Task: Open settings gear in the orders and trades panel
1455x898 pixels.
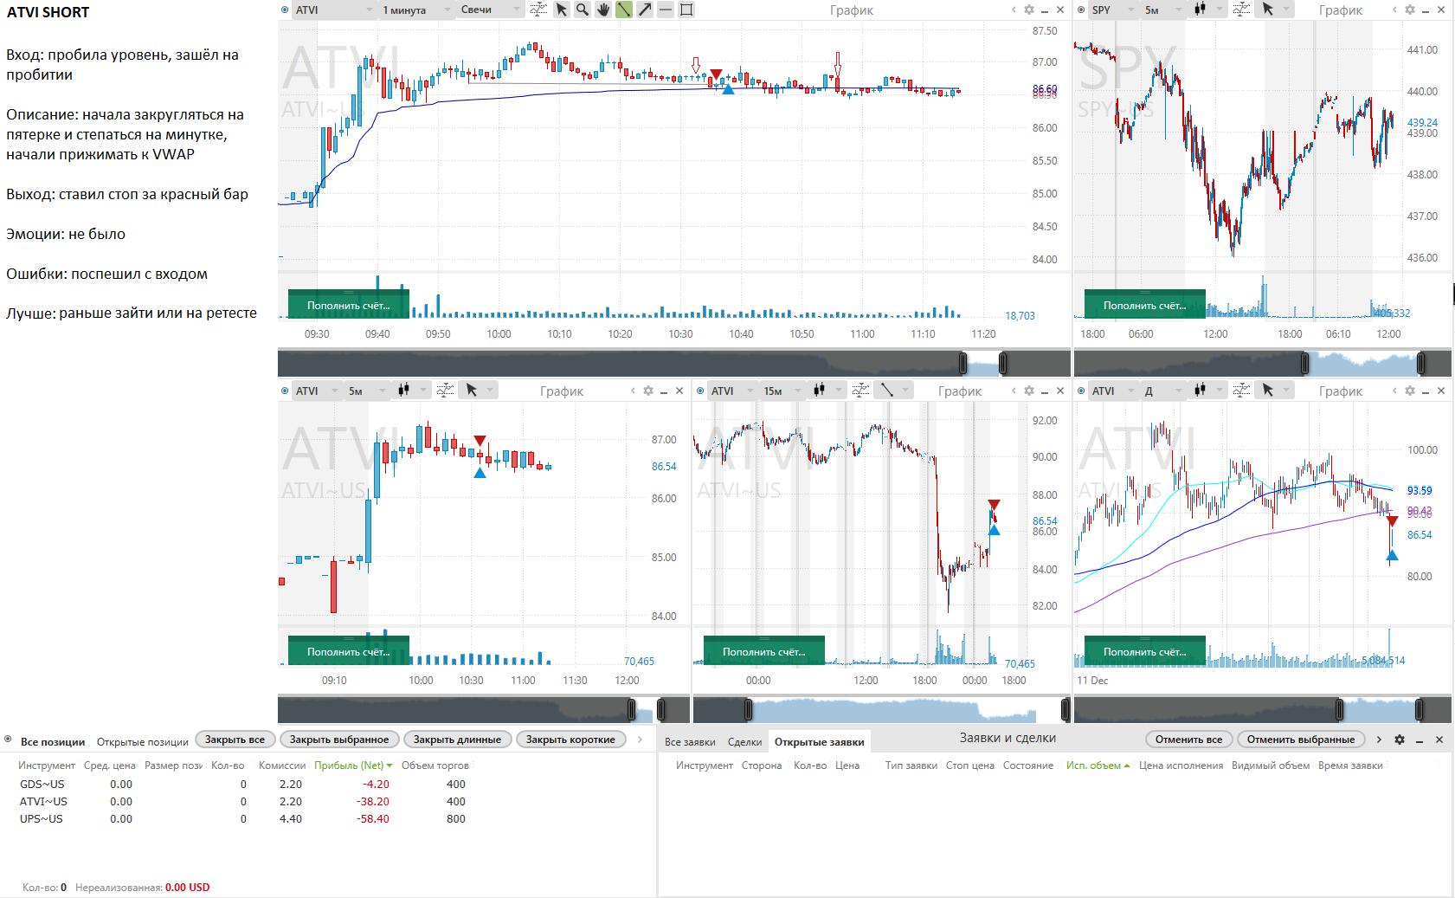Action: coord(1400,740)
